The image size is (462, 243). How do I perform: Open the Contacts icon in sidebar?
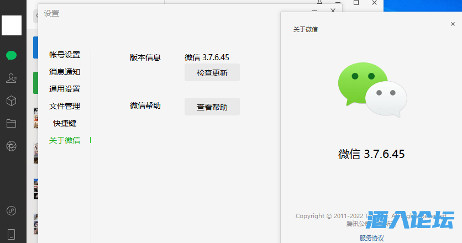point(11,78)
